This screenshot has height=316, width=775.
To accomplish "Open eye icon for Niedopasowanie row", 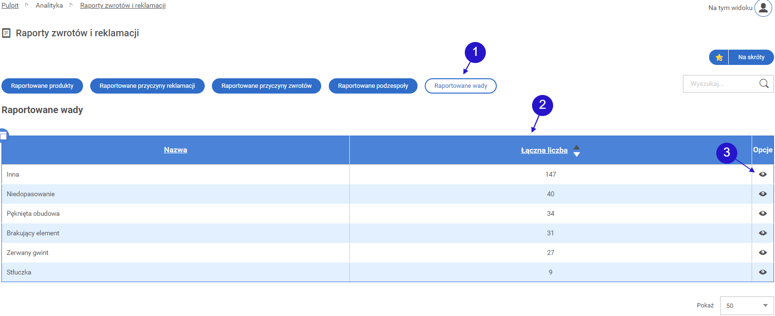I will [763, 194].
